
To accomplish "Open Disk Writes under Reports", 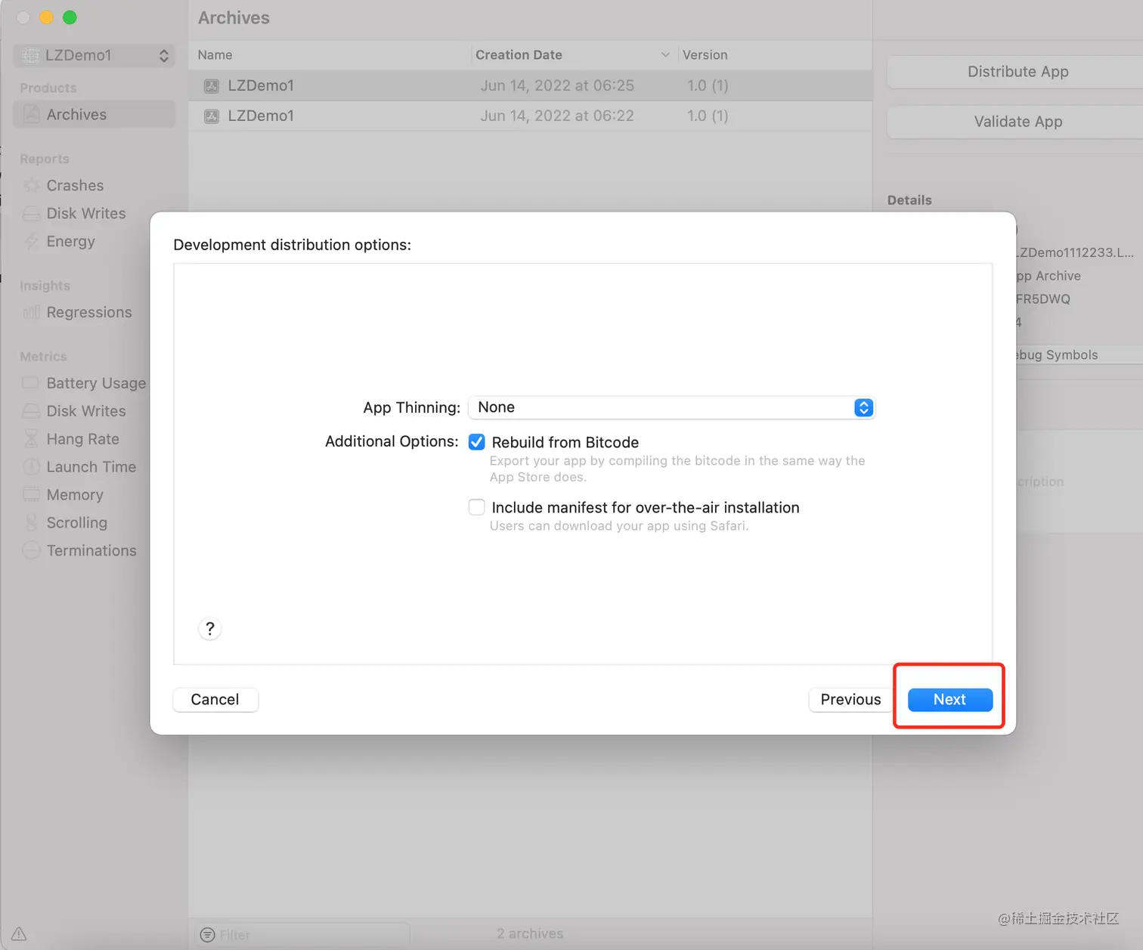I will pos(86,213).
